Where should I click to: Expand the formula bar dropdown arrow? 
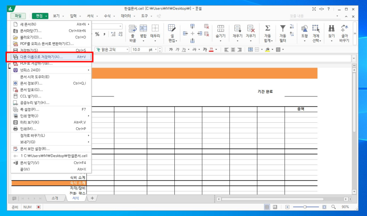tap(354, 58)
